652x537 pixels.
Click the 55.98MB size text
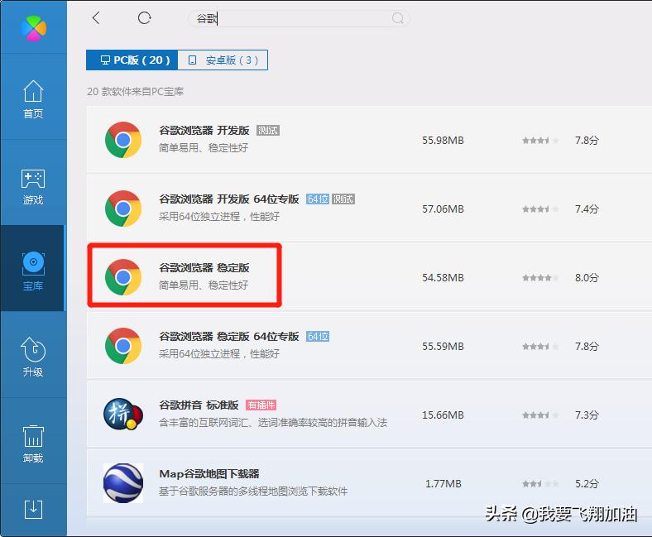(443, 141)
